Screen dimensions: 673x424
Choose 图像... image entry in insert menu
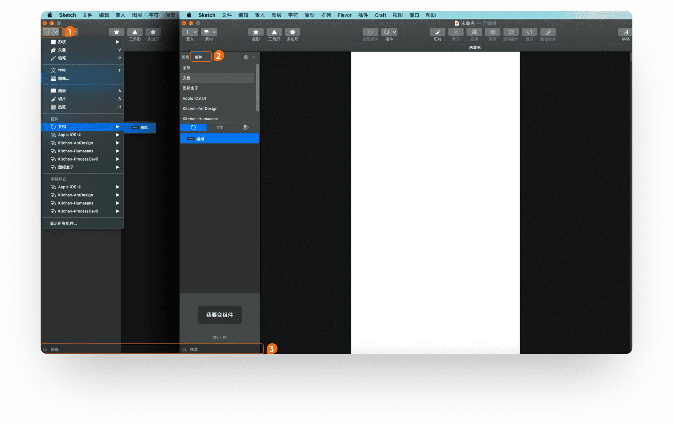click(x=83, y=79)
